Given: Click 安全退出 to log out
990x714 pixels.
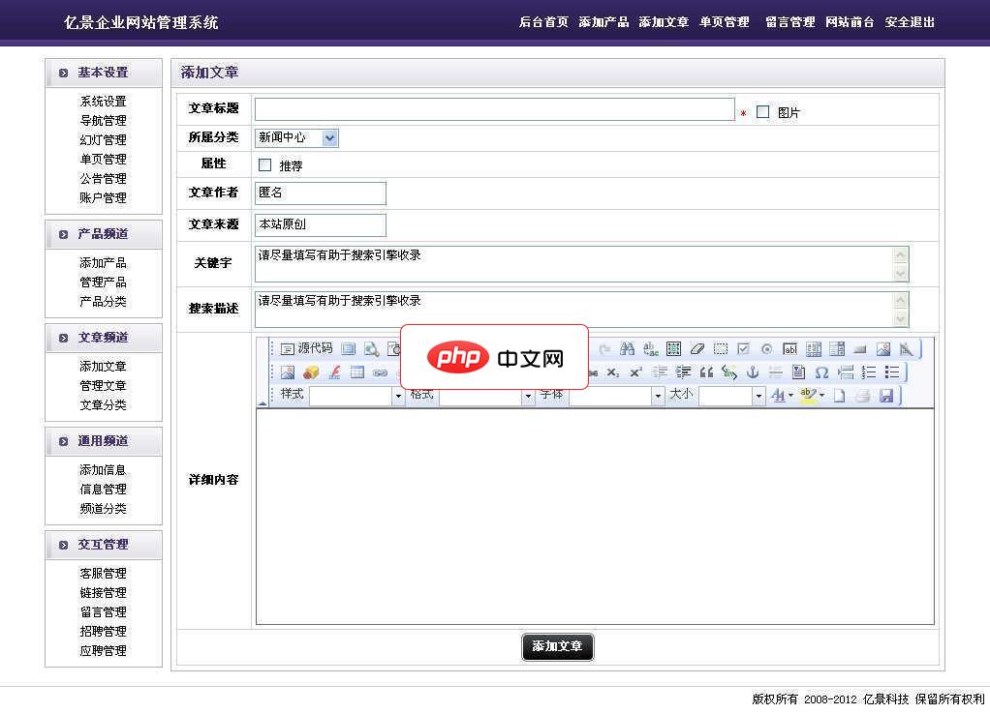Looking at the screenshot, I should click(x=912, y=21).
